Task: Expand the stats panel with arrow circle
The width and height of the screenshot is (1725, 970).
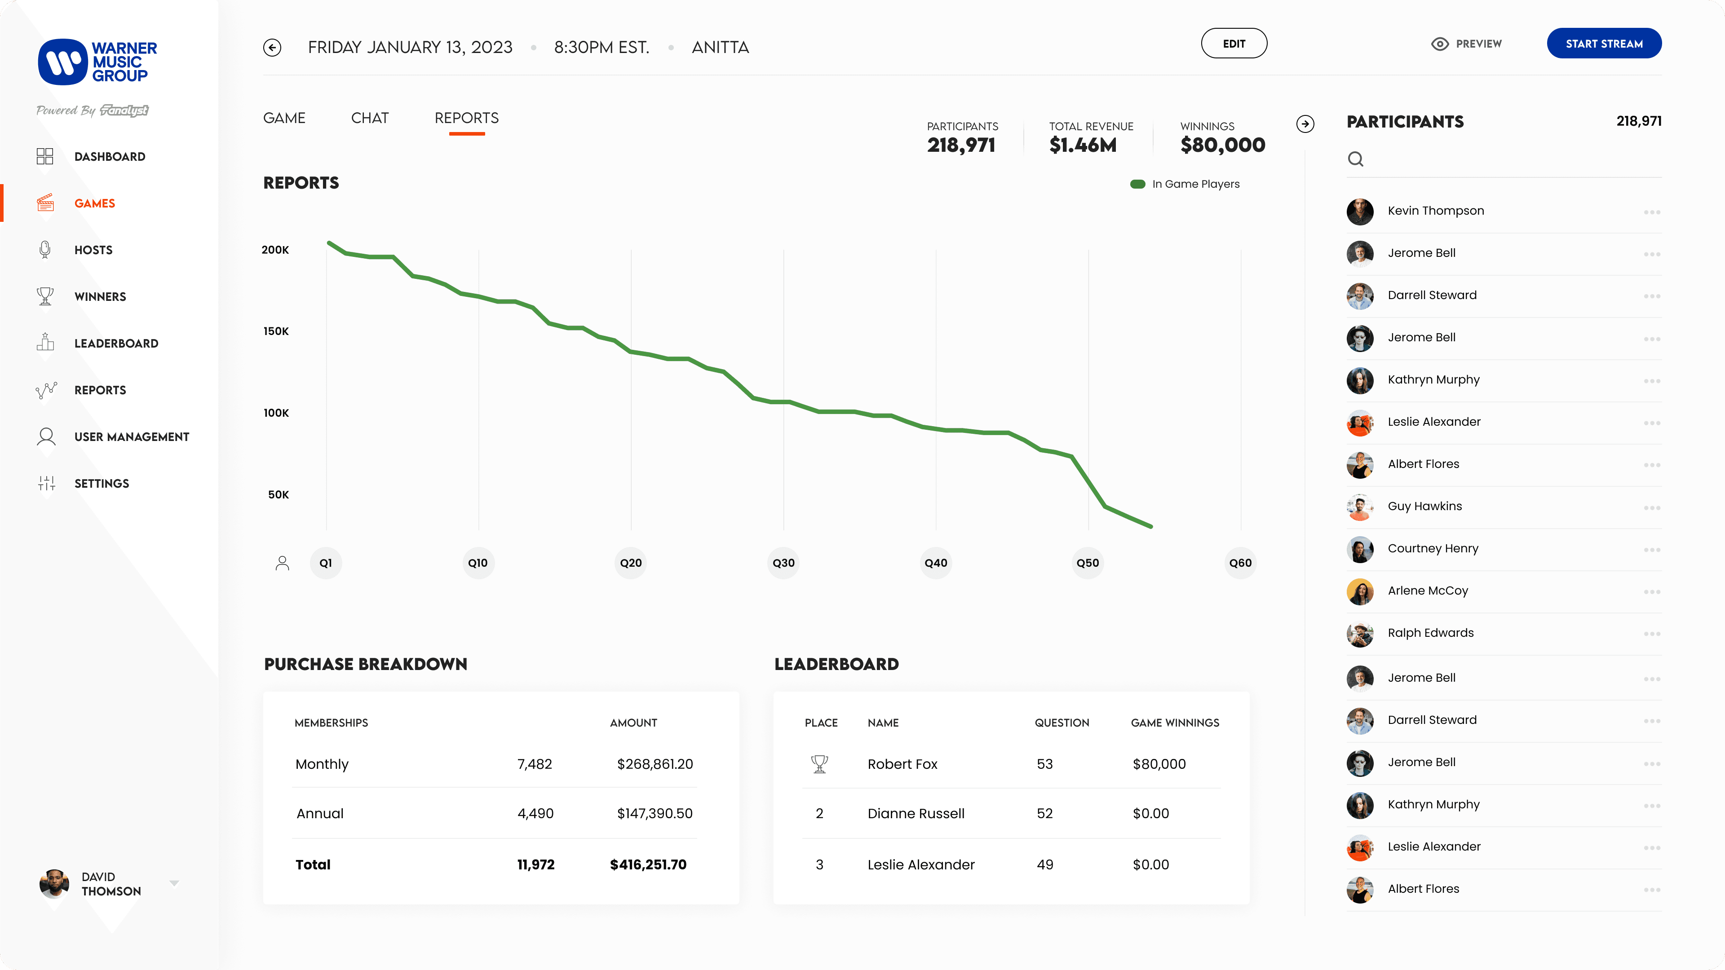Action: pos(1305,124)
